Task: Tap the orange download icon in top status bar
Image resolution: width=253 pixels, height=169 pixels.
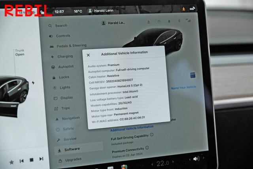Action: pos(183,9)
